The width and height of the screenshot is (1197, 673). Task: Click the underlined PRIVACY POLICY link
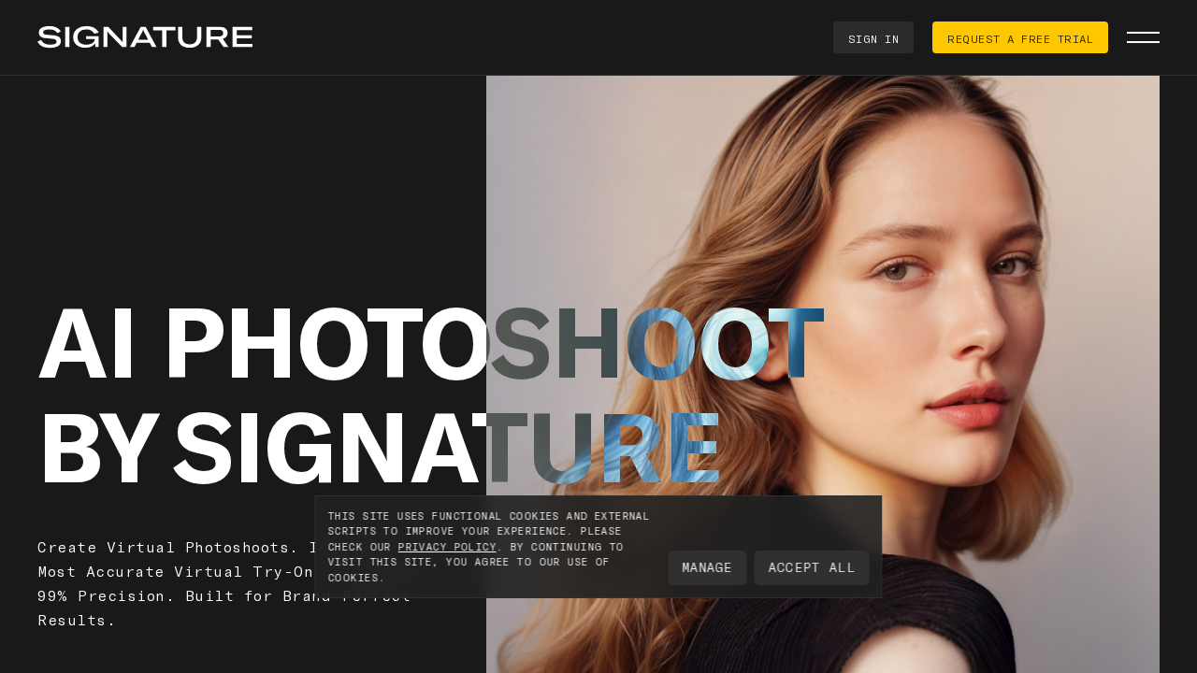coord(446,546)
